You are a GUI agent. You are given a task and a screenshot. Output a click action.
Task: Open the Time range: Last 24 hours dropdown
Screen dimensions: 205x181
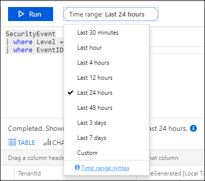coord(111,14)
